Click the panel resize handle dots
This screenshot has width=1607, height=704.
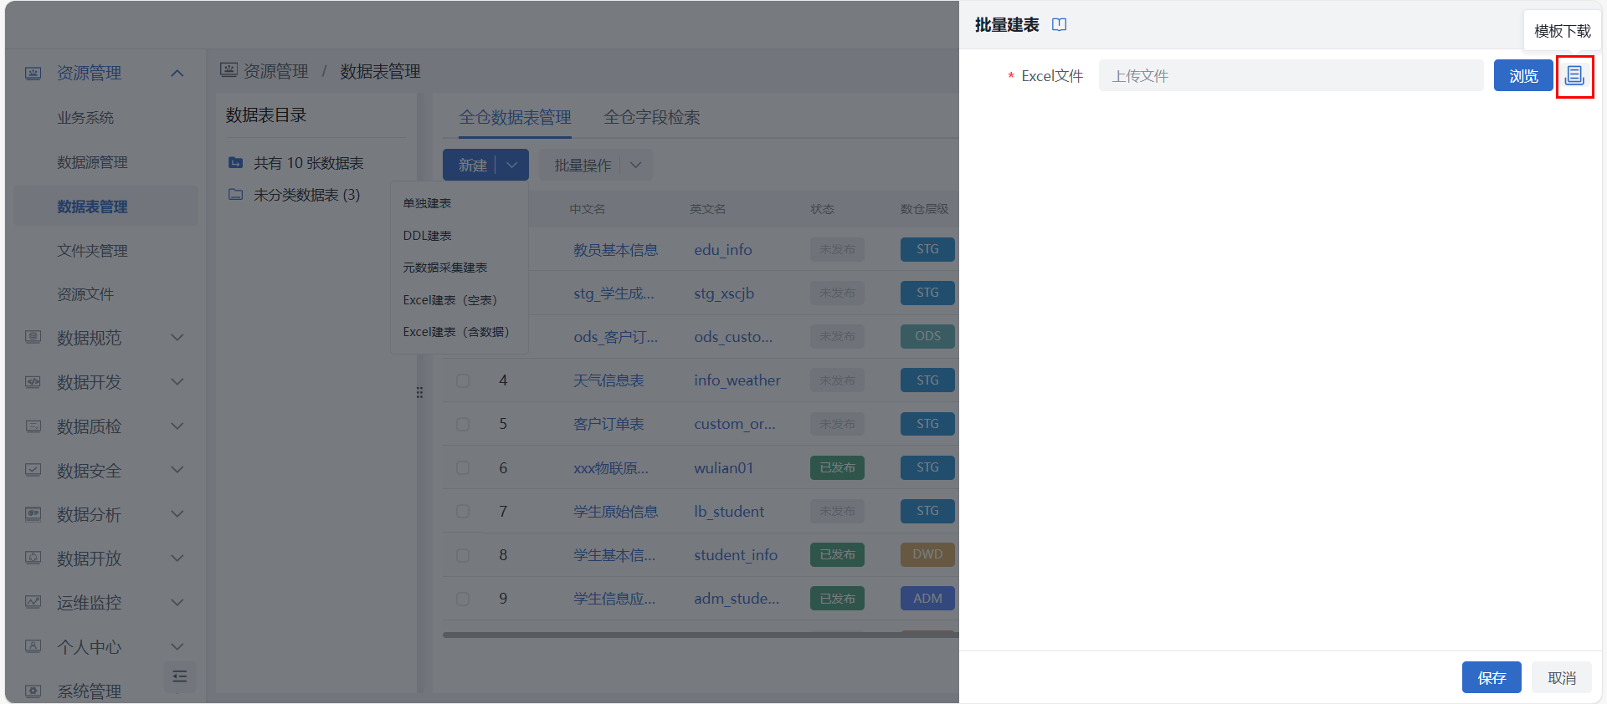tap(419, 392)
